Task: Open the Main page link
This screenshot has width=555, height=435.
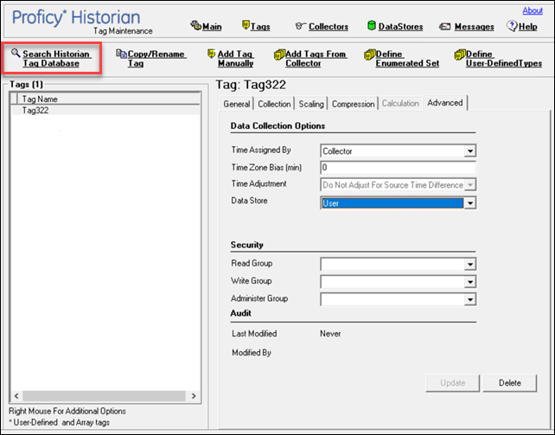Action: (212, 27)
